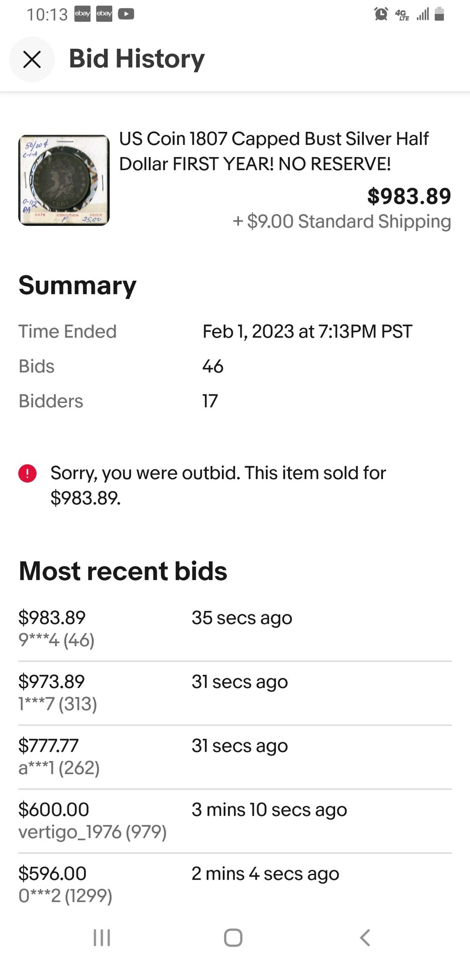Tap the second ebay notification icon
Image resolution: width=470 pixels, height=966 pixels.
point(104,14)
